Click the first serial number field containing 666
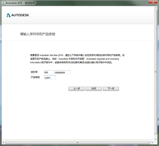Screen dimensions: 159x146 tap(49, 72)
